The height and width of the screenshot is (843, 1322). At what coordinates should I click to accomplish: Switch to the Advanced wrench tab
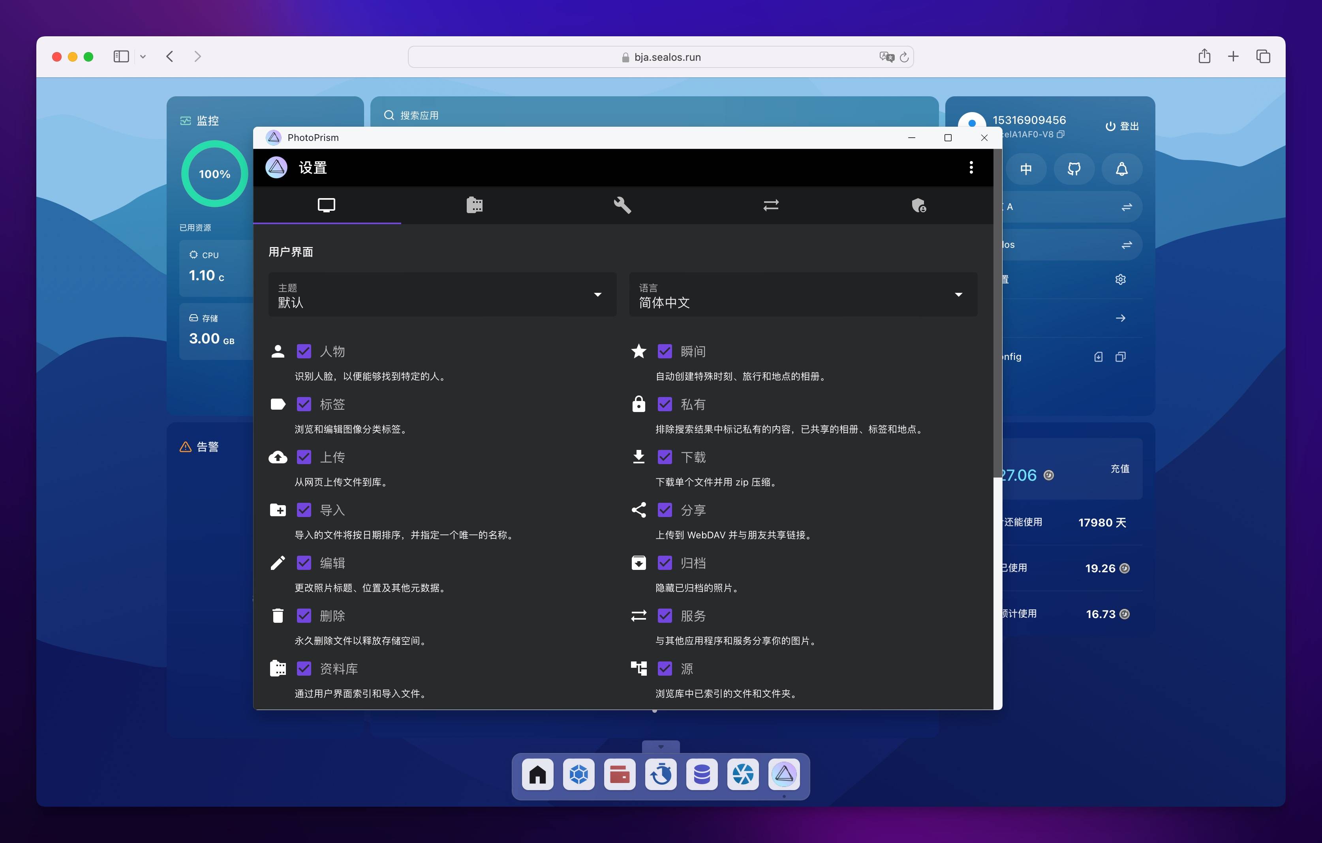point(622,205)
